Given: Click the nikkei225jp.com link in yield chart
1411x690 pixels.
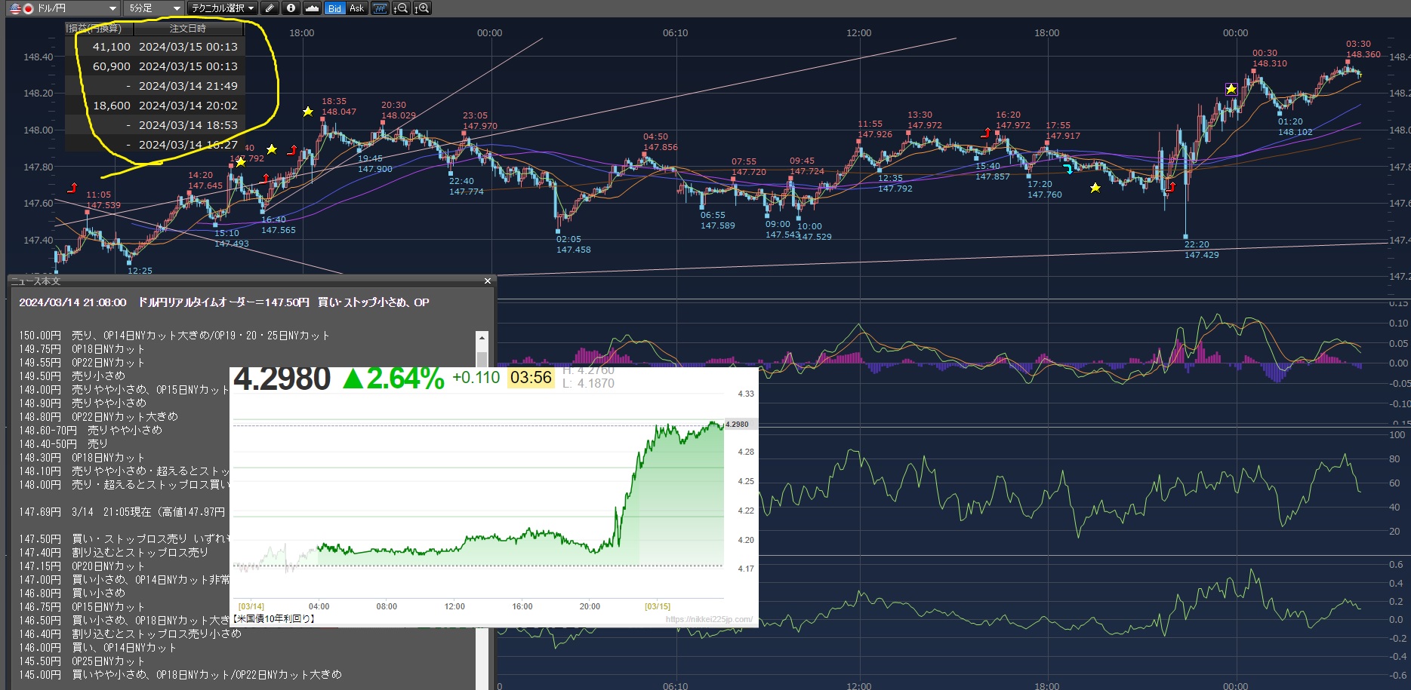Looking at the screenshot, I should coord(708,619).
